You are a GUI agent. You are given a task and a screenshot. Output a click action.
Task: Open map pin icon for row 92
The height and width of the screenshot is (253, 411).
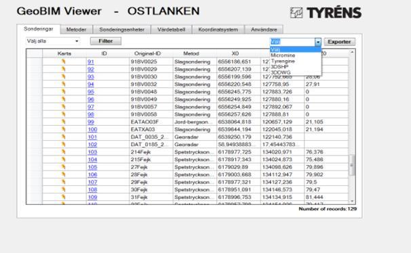pos(64,69)
